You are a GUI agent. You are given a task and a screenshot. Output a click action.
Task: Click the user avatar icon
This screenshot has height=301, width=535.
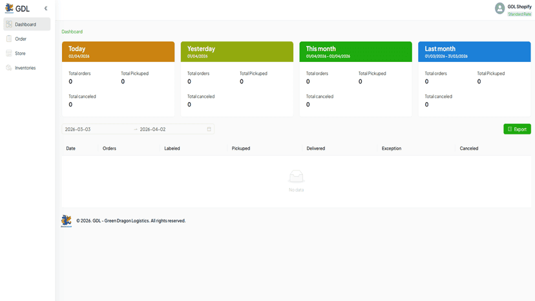click(x=500, y=8)
